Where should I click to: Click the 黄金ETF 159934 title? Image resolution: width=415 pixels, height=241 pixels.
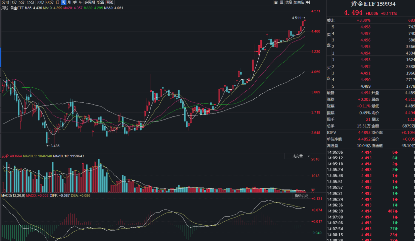click(x=373, y=4)
